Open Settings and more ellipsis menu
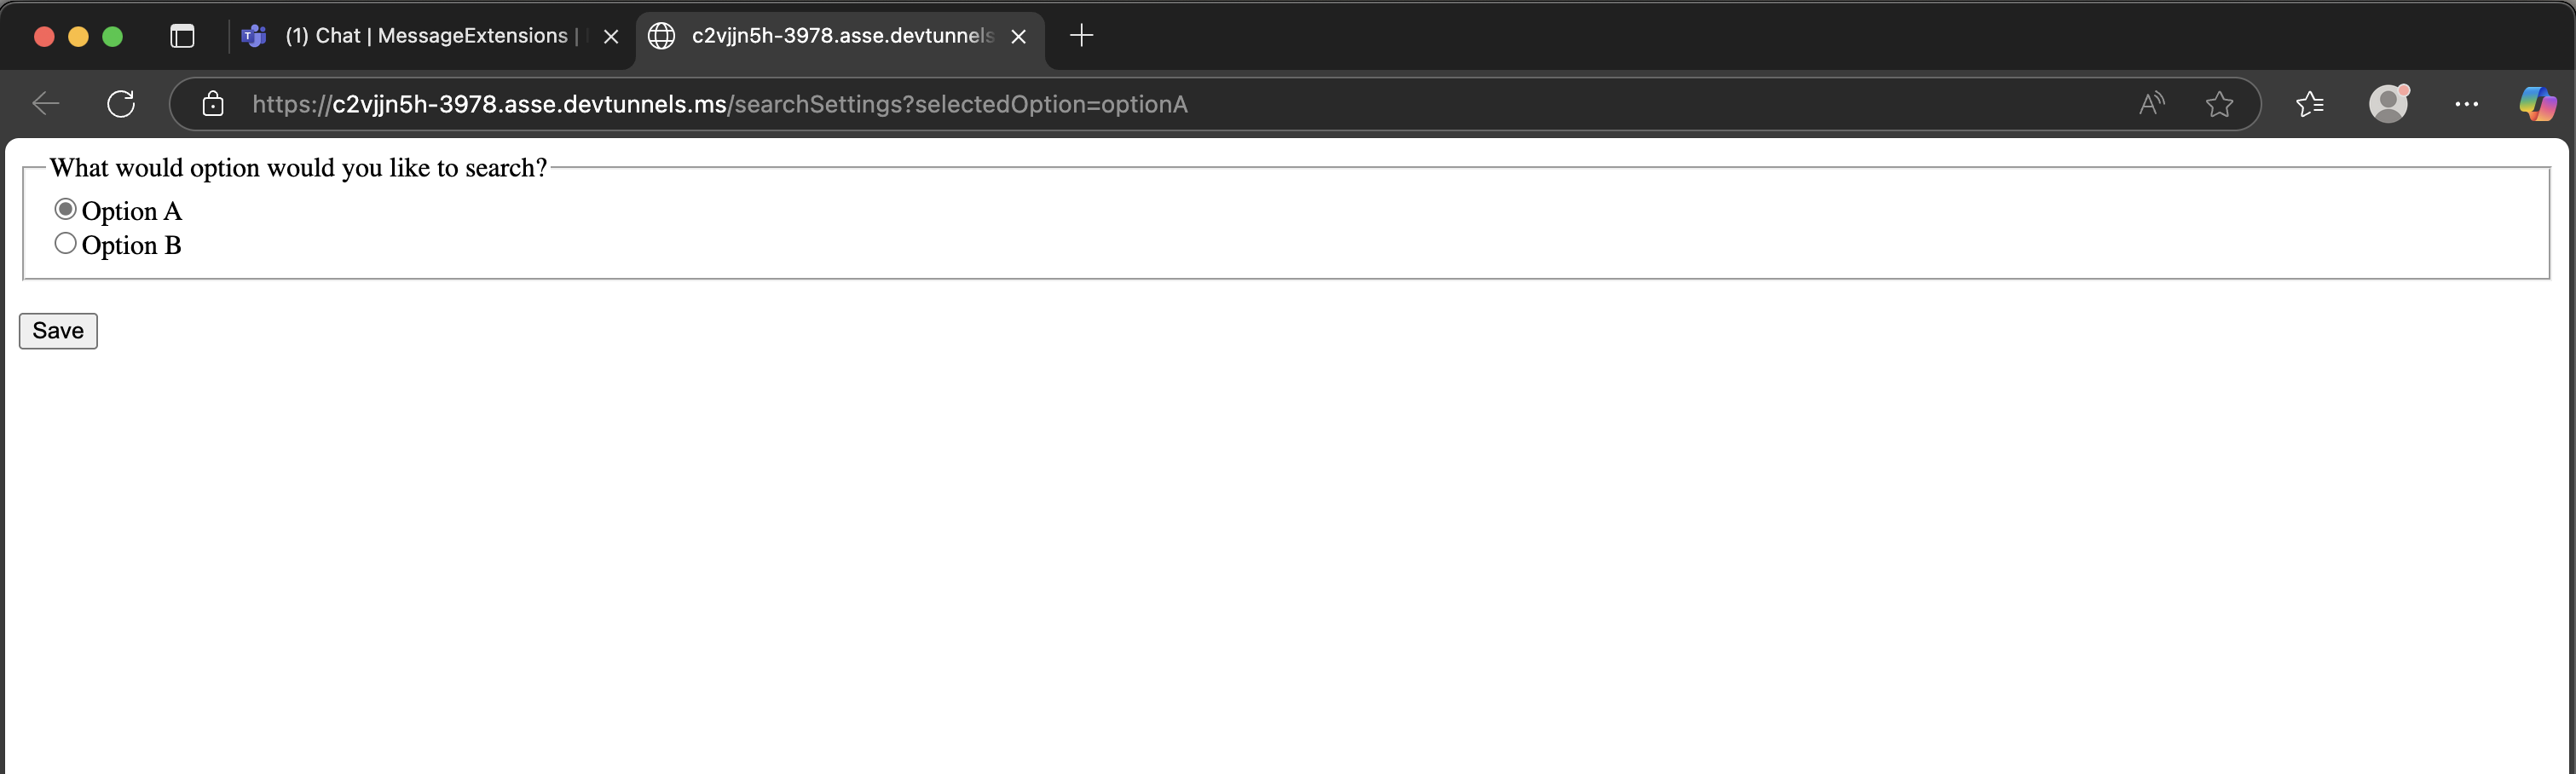The image size is (2576, 774). (2466, 104)
